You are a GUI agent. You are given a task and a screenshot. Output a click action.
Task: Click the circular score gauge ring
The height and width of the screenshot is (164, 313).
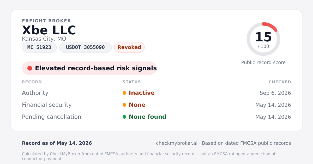tap(263, 39)
